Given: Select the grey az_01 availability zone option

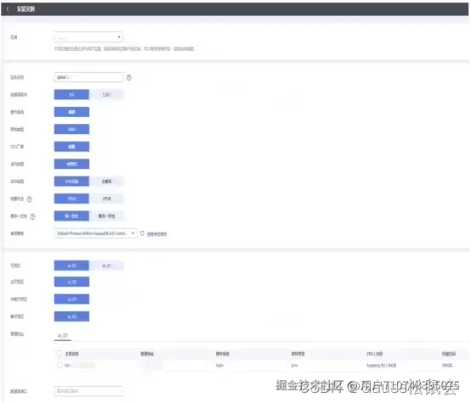Looking at the screenshot, I should (x=106, y=266).
